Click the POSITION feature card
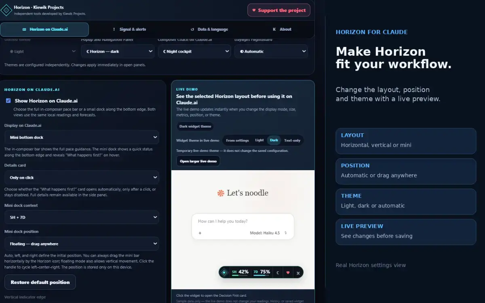The height and width of the screenshot is (303, 485). click(x=406, y=171)
